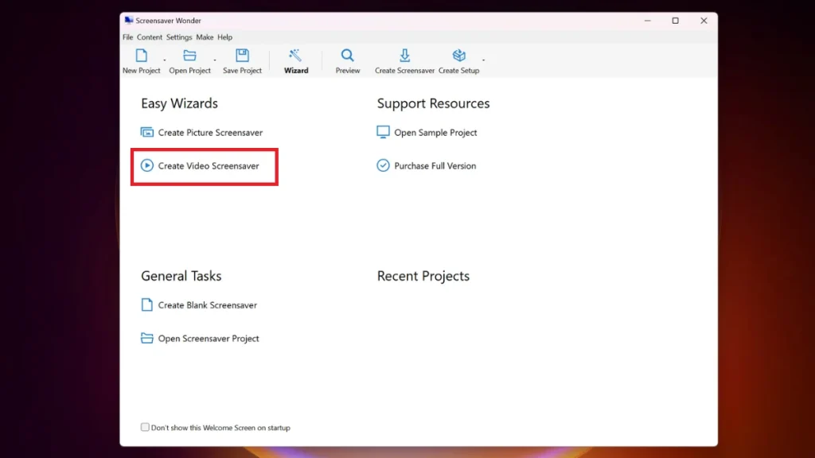Minimize the Screensaver Wonder window

[x=648, y=21]
